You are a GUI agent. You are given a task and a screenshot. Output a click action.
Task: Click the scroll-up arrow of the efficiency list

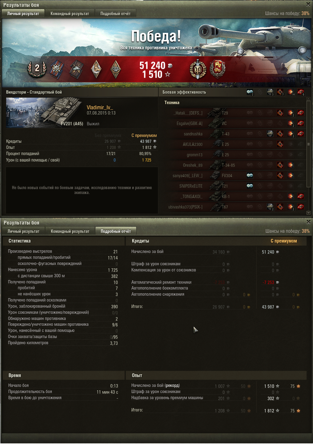pos(308,99)
